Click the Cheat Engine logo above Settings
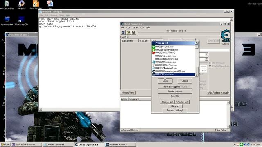The height and width of the screenshot is (147, 262). coord(226,36)
